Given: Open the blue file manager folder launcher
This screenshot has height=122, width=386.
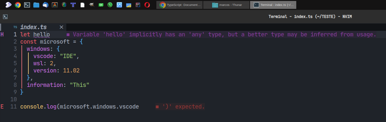Looking at the screenshot, I should [36, 5].
